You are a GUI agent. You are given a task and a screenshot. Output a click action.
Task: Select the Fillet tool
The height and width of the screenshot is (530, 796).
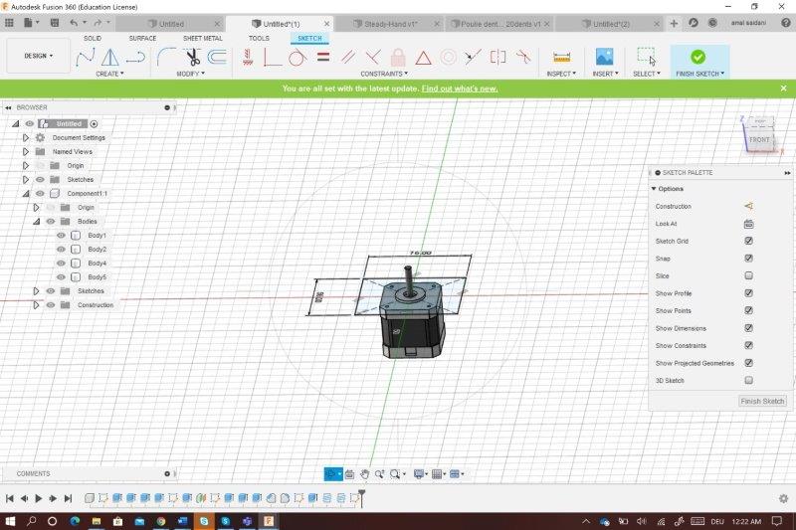pos(166,57)
